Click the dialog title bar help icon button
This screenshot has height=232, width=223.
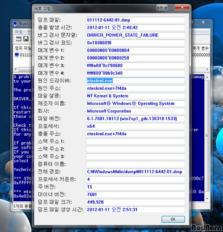[162, 7]
